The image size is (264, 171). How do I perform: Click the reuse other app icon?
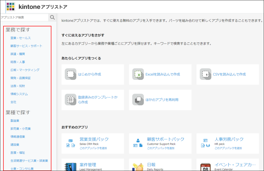138,100
